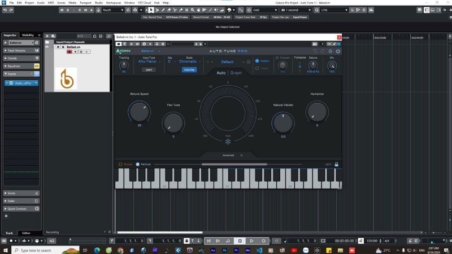Select the Draw pencil tool
The height and width of the screenshot is (254, 452).
(x=163, y=10)
